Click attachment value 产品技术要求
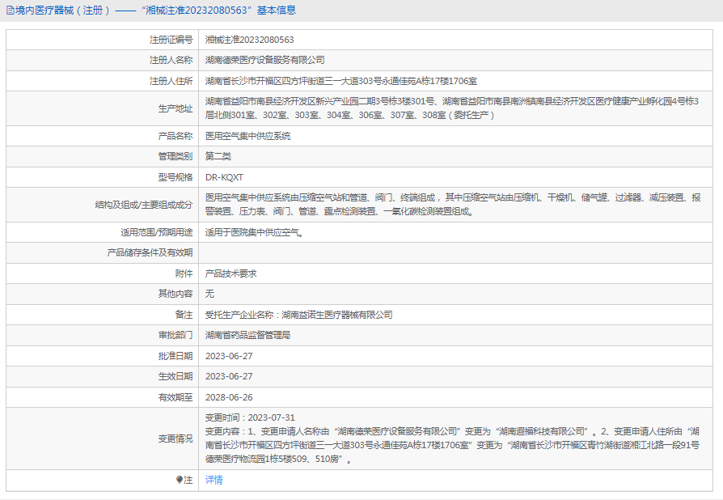This screenshot has height=500, width=723. (230, 273)
